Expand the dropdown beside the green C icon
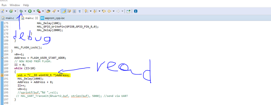The image size is (271, 105). pyautogui.click(x=15, y=11)
